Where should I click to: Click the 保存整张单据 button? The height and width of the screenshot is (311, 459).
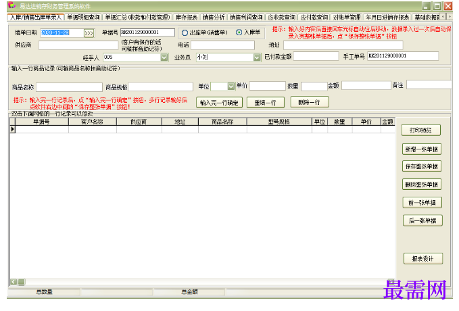(x=422, y=166)
